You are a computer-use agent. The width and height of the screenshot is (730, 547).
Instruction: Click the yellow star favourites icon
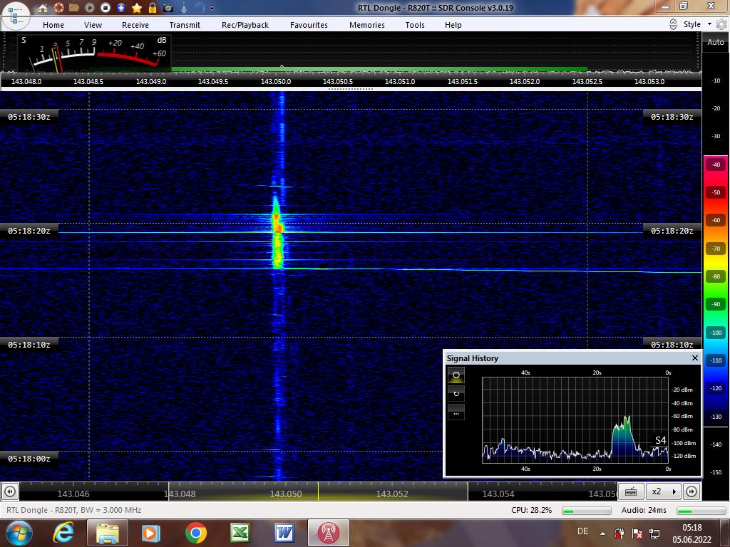(x=137, y=7)
